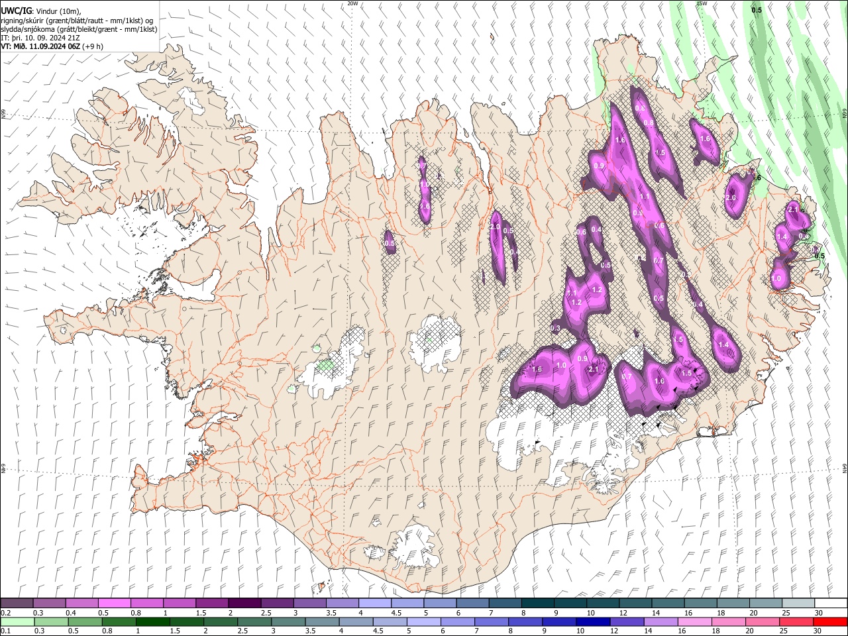Choose the lower legend swatch between 4.5 and 5
848x636 pixels.
coord(390,621)
